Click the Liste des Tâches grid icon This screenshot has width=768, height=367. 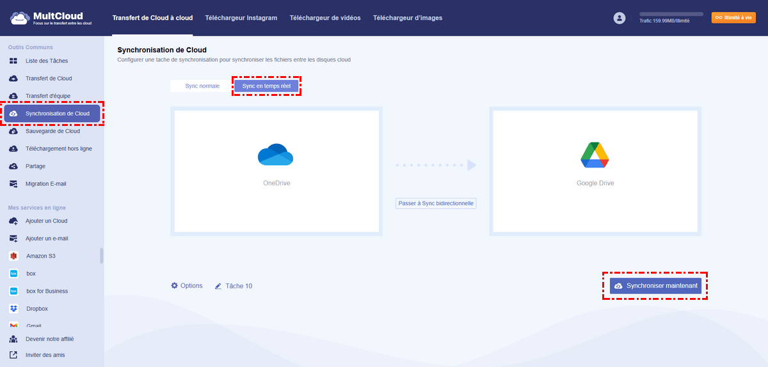click(x=13, y=61)
